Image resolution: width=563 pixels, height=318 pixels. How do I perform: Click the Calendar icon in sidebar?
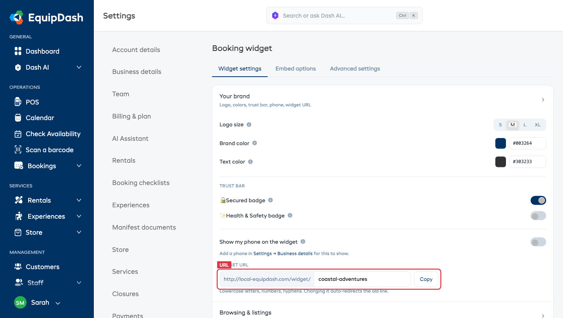[18, 118]
